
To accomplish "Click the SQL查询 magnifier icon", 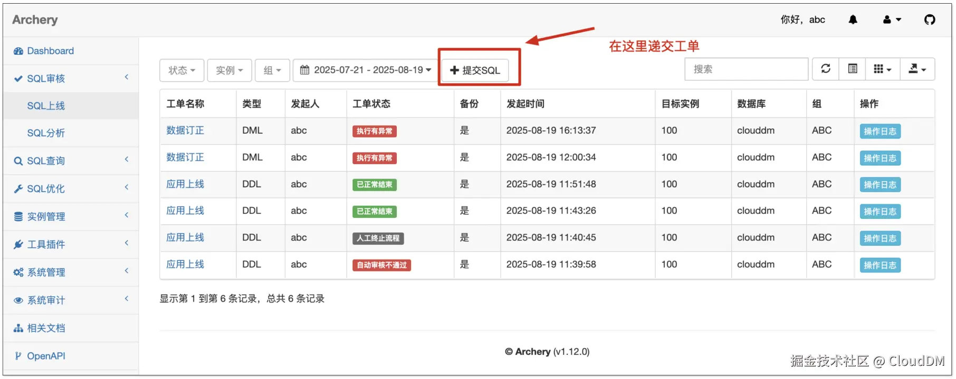I will (18, 161).
